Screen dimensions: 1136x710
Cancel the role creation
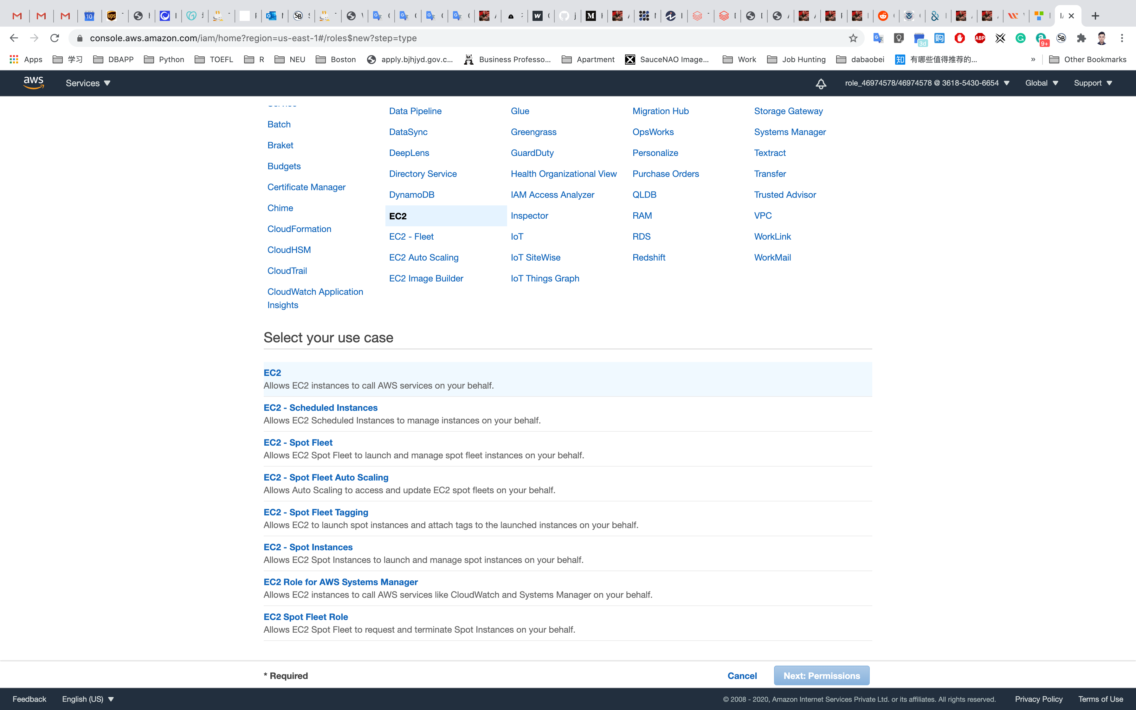click(x=742, y=675)
